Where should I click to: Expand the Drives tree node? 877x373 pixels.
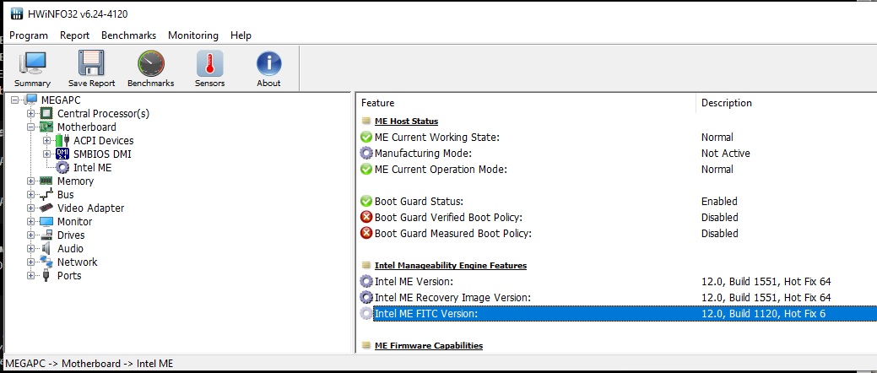pos(31,235)
